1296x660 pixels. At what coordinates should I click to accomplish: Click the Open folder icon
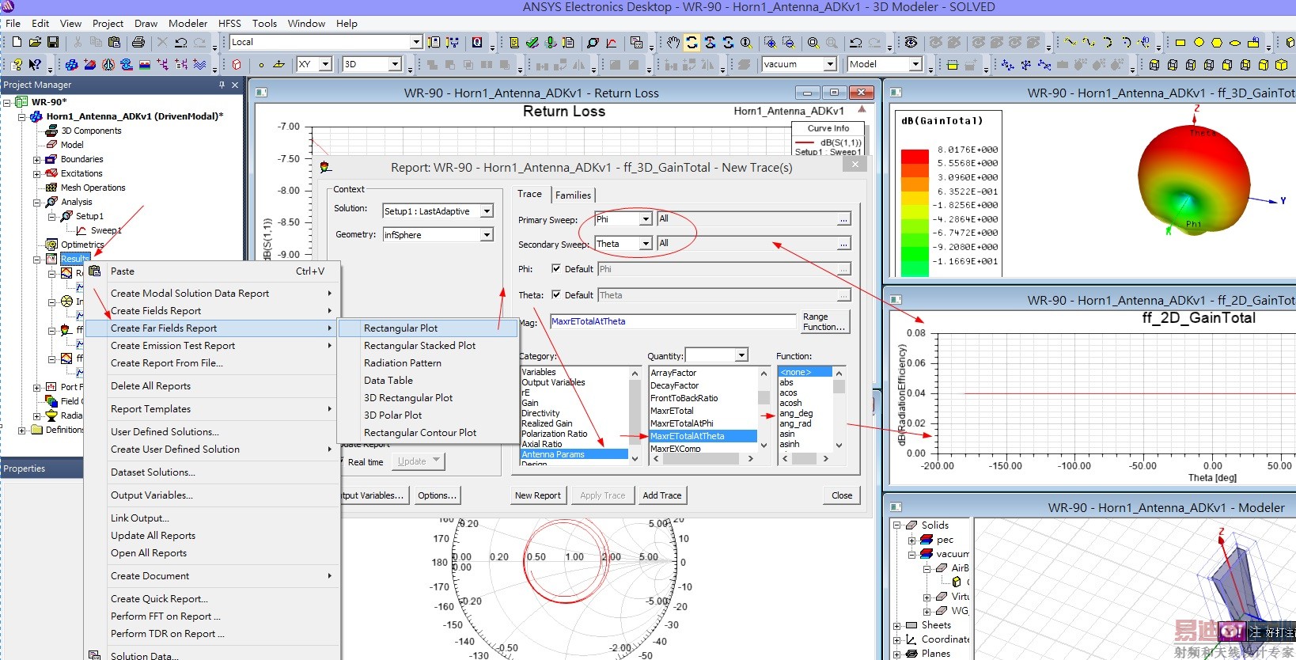coord(35,42)
